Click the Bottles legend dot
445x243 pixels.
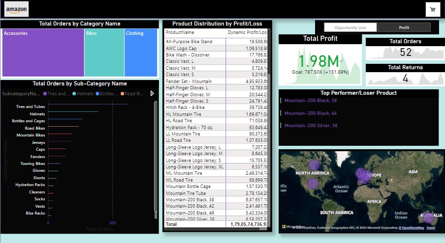[x=97, y=94]
